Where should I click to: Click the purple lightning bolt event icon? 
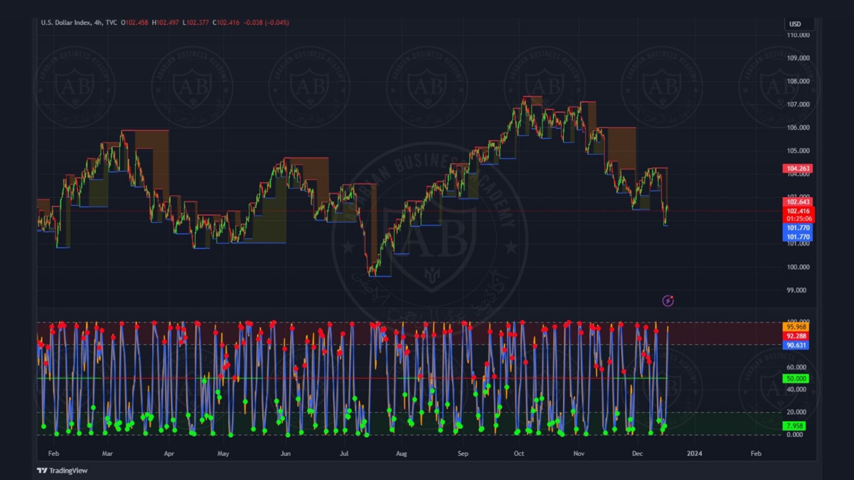click(668, 301)
